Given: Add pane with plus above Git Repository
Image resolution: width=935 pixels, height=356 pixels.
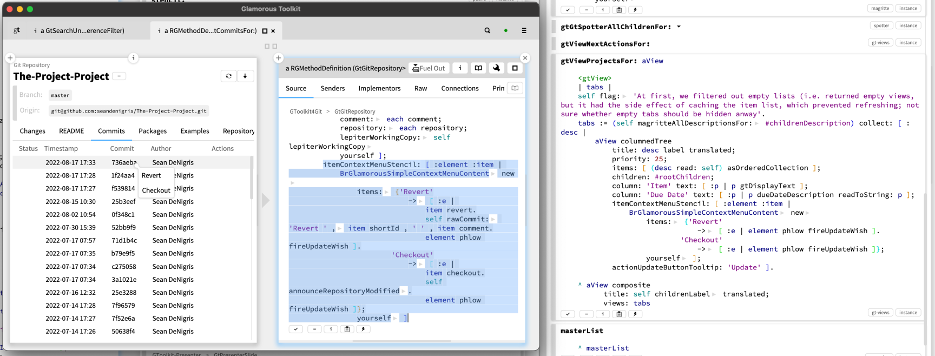Looking at the screenshot, I should pos(10,58).
